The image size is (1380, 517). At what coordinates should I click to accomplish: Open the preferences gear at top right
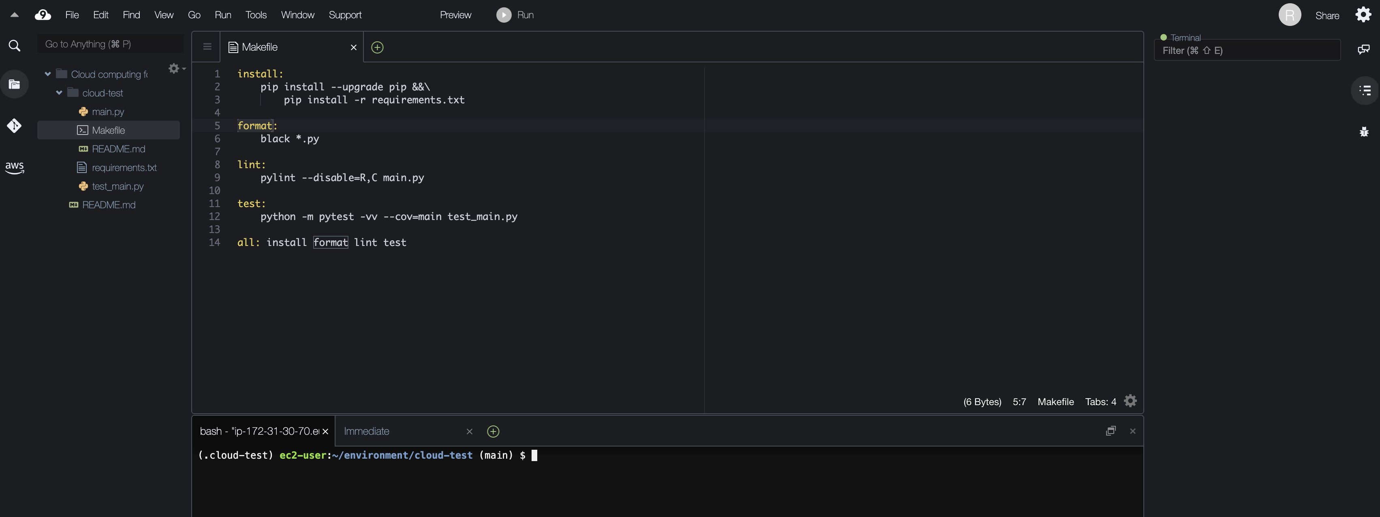coord(1363,15)
